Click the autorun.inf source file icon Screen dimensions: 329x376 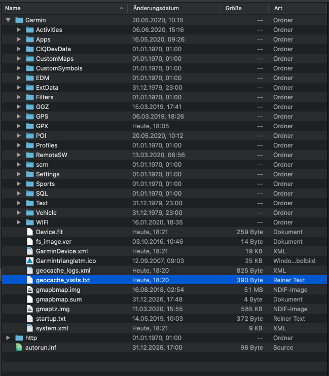(19, 348)
